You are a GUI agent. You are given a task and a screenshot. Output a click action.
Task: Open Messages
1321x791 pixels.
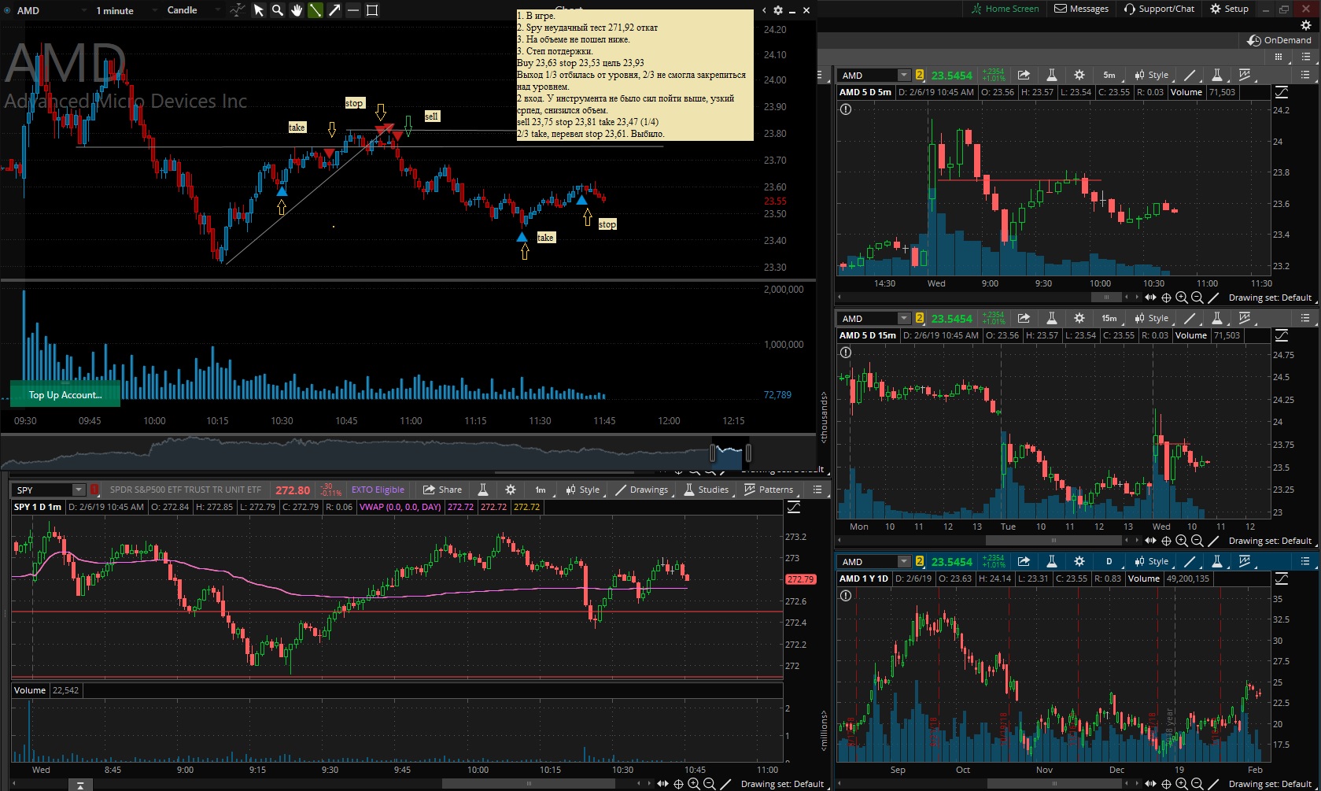(1082, 9)
